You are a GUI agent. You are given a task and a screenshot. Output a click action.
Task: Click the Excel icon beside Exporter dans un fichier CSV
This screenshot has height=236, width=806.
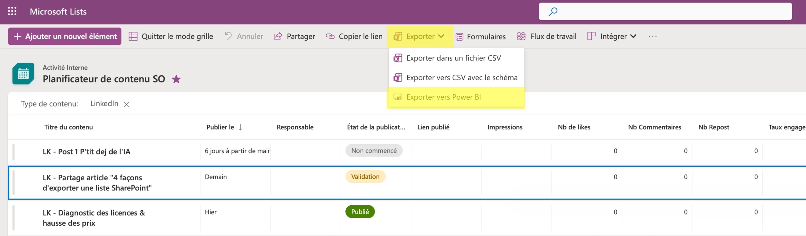tap(398, 58)
